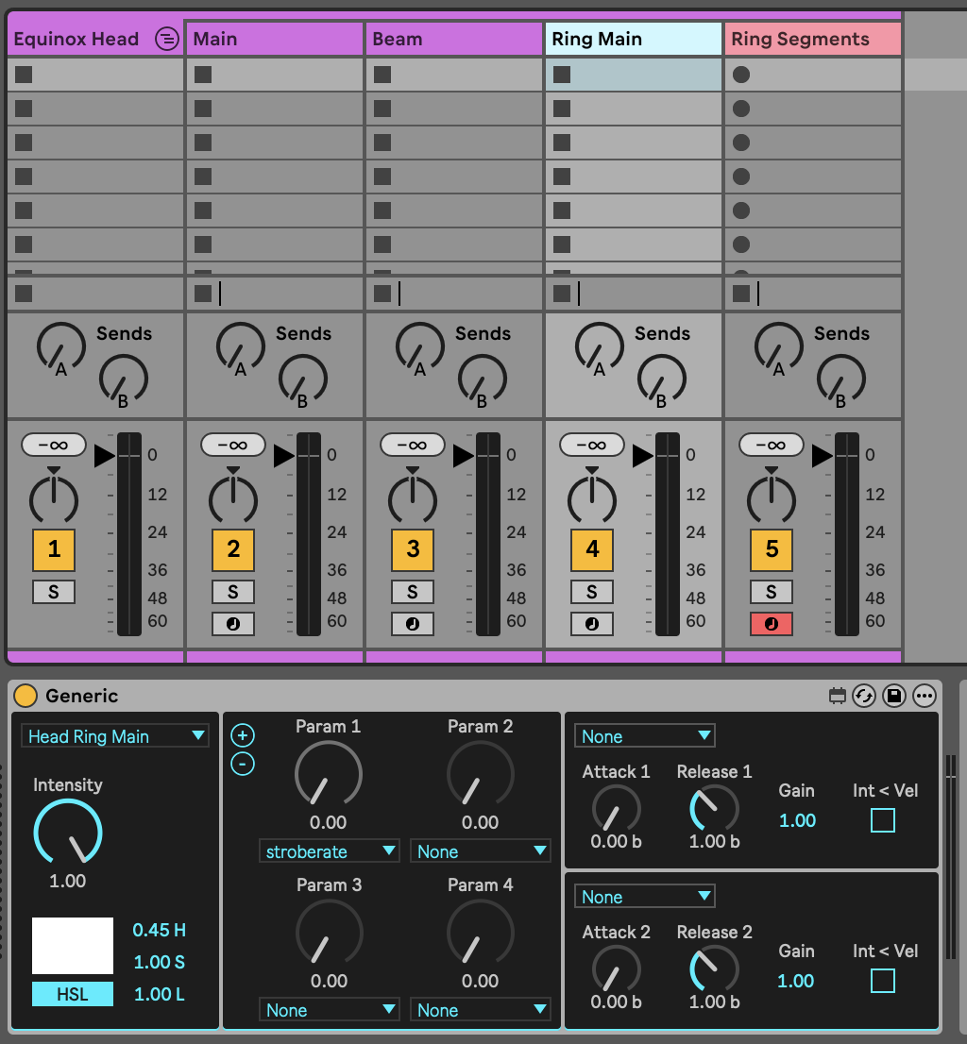Click the hot-swap preset icon

[x=863, y=697]
